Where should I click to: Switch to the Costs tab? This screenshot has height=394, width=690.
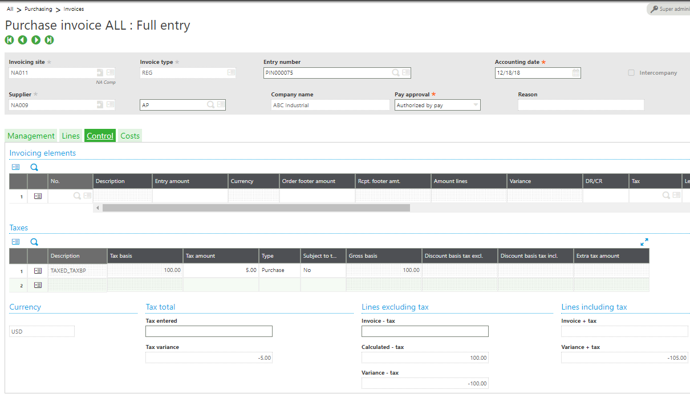coord(129,135)
